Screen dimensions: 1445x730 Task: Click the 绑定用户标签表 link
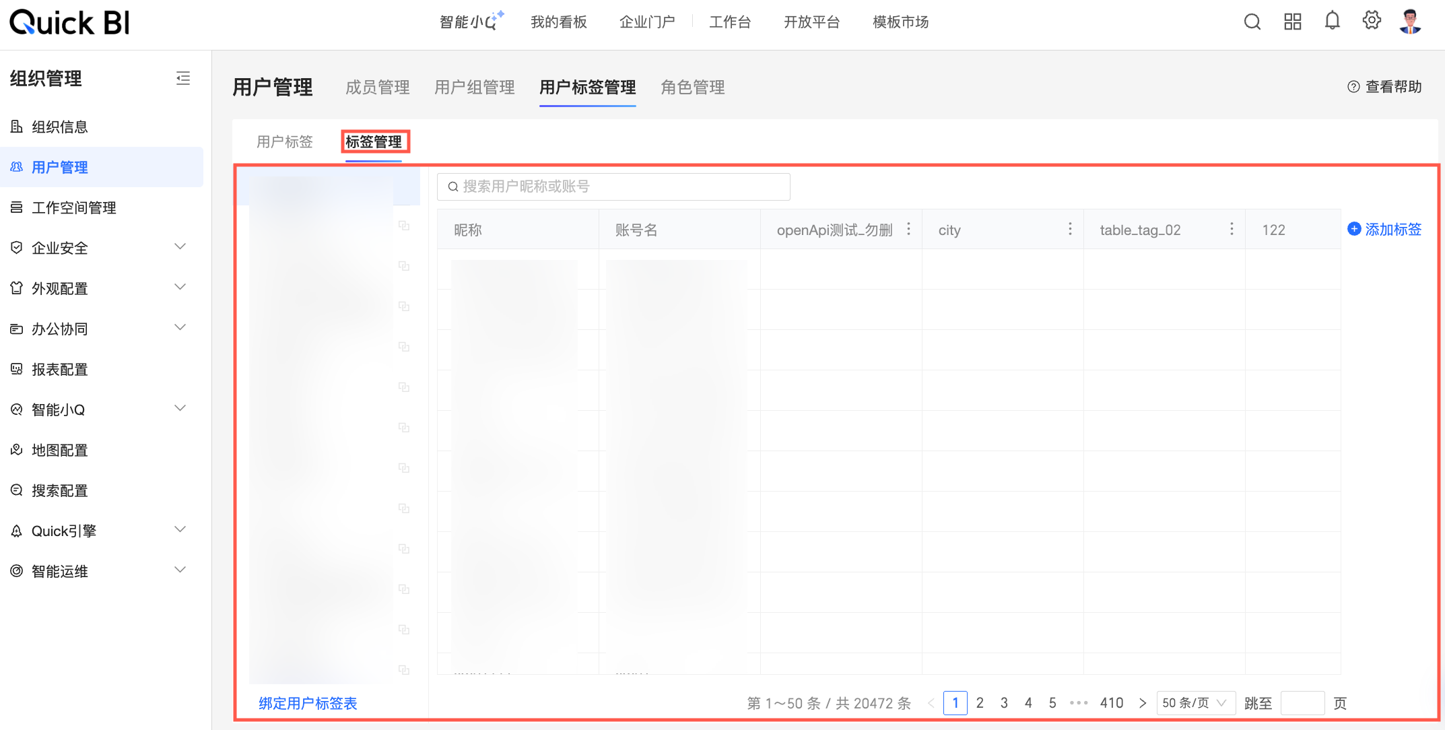(308, 703)
